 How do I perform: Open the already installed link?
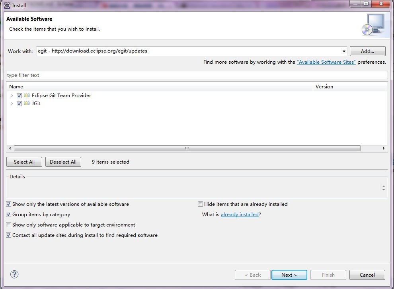[x=240, y=215]
